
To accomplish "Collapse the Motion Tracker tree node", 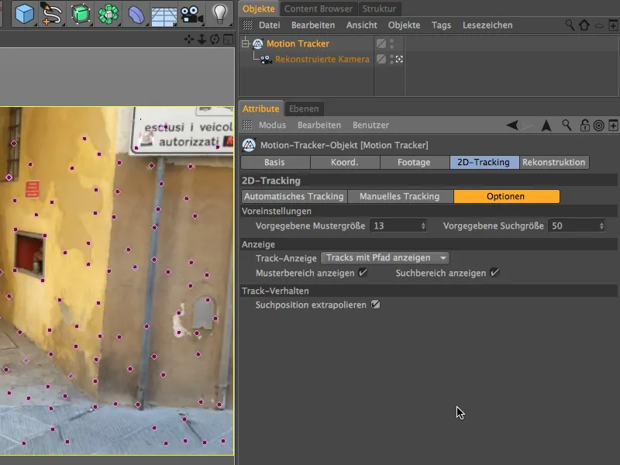I will pyautogui.click(x=246, y=43).
